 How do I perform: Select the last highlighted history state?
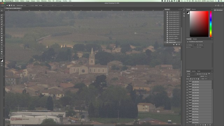(172, 42)
